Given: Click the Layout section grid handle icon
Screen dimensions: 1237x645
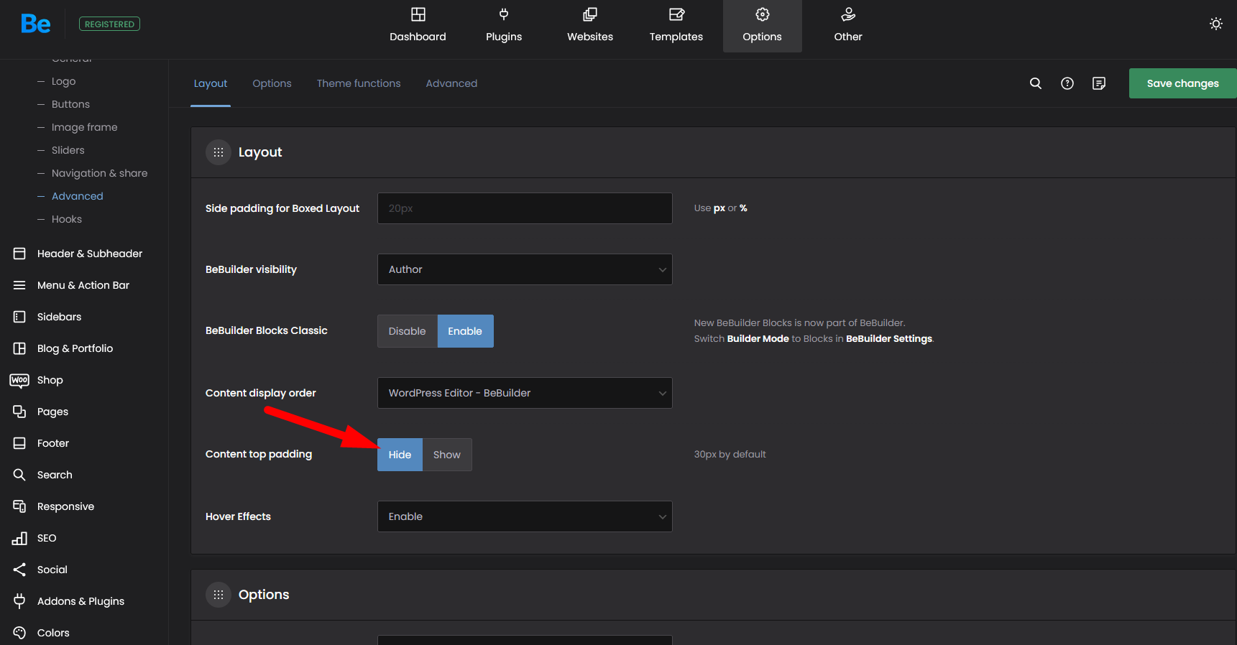Looking at the screenshot, I should pyautogui.click(x=219, y=152).
